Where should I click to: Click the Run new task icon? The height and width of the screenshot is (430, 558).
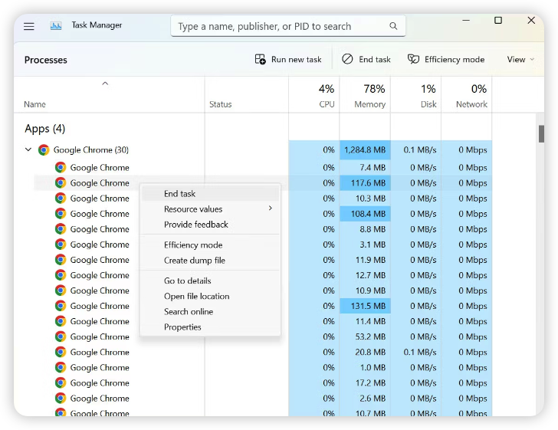260,59
